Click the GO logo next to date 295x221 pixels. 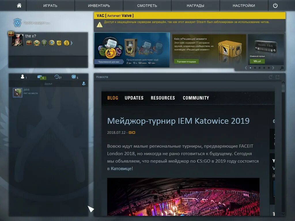click(132, 132)
